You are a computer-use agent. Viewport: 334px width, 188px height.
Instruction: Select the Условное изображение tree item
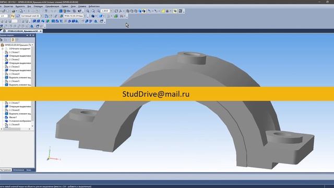point(20,121)
